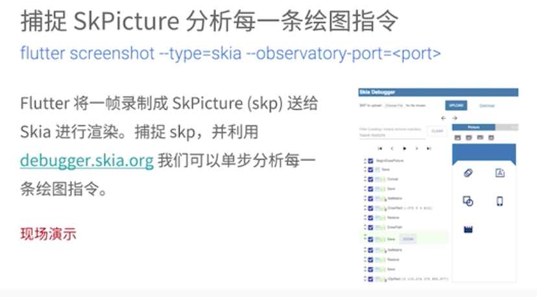This screenshot has width=537, height=297.
Task: Step back one command with previous arrow
Action: point(392,148)
